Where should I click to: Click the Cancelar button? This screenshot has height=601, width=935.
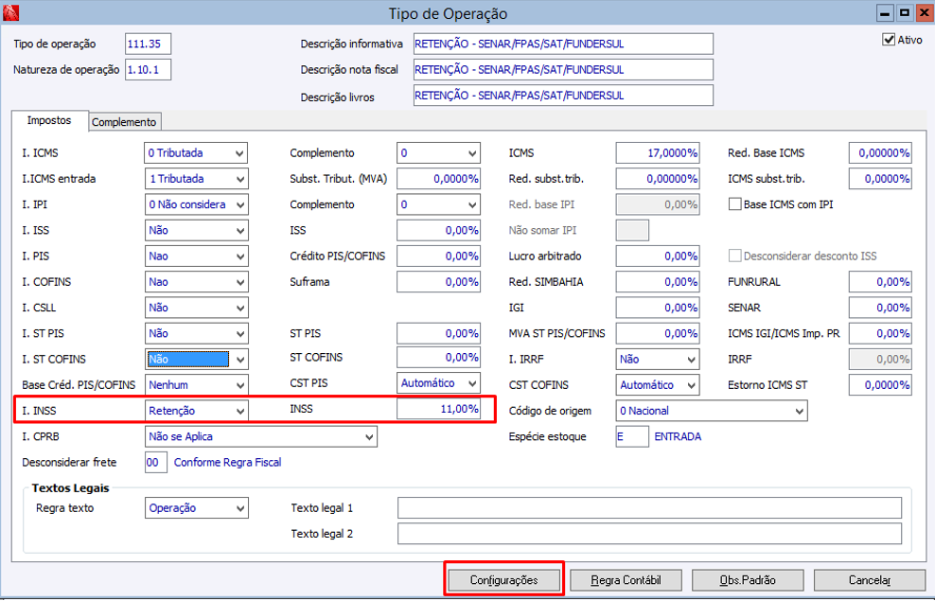click(x=870, y=579)
